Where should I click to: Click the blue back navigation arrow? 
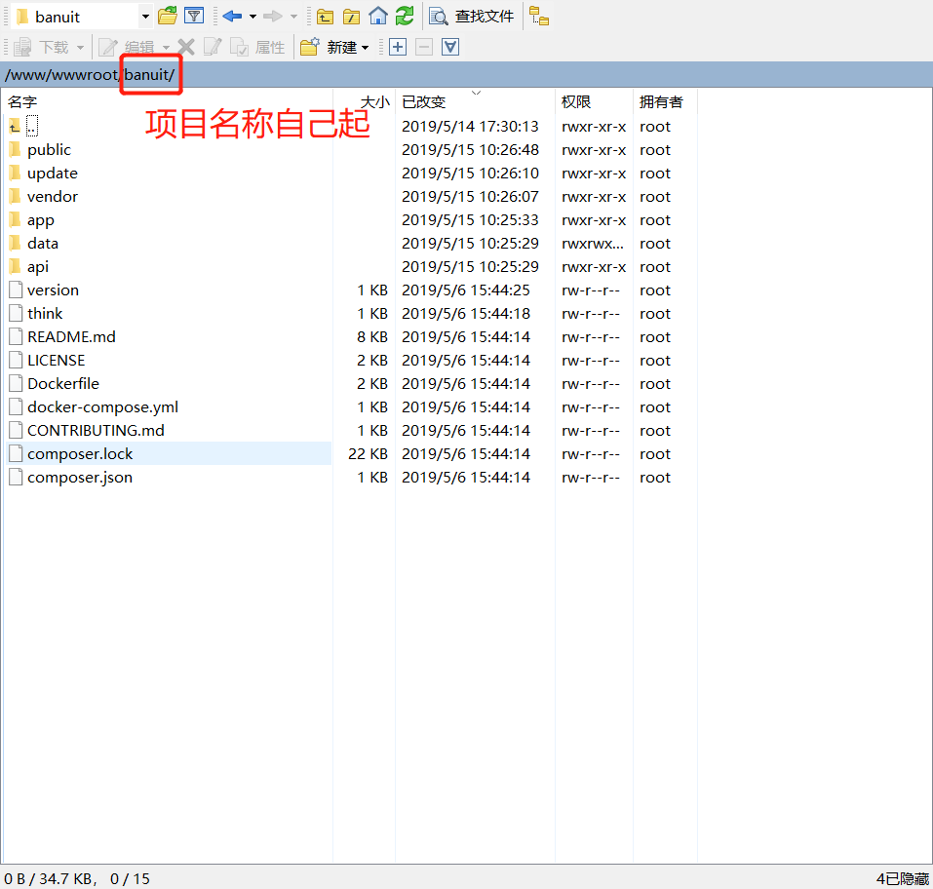tap(231, 16)
